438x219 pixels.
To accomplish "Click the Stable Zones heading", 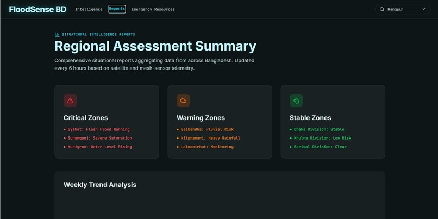I will tap(310, 118).
